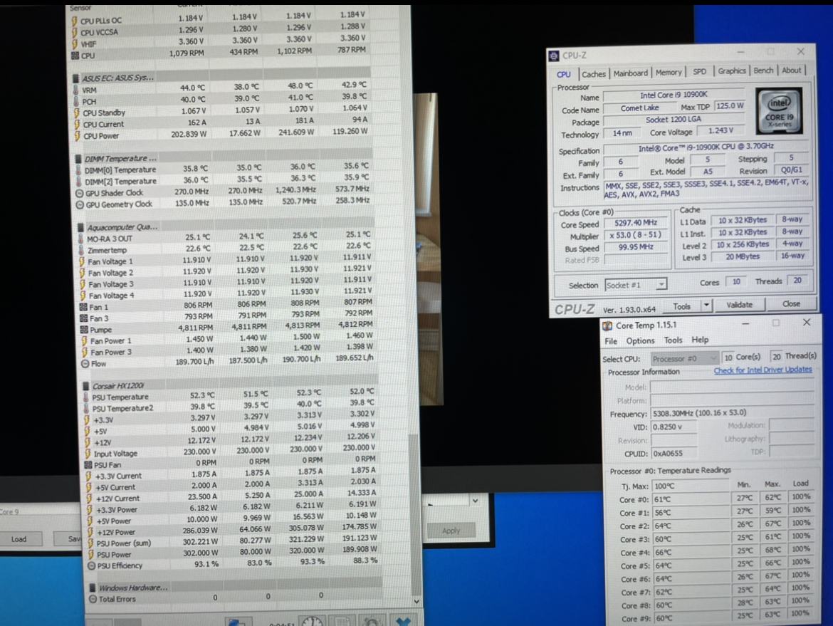The height and width of the screenshot is (626, 833).
Task: Click the fan icon beside Fan 1
Action: tap(83, 307)
